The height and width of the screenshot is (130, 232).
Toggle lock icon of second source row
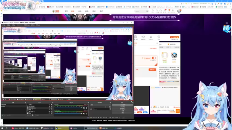point(52,106)
